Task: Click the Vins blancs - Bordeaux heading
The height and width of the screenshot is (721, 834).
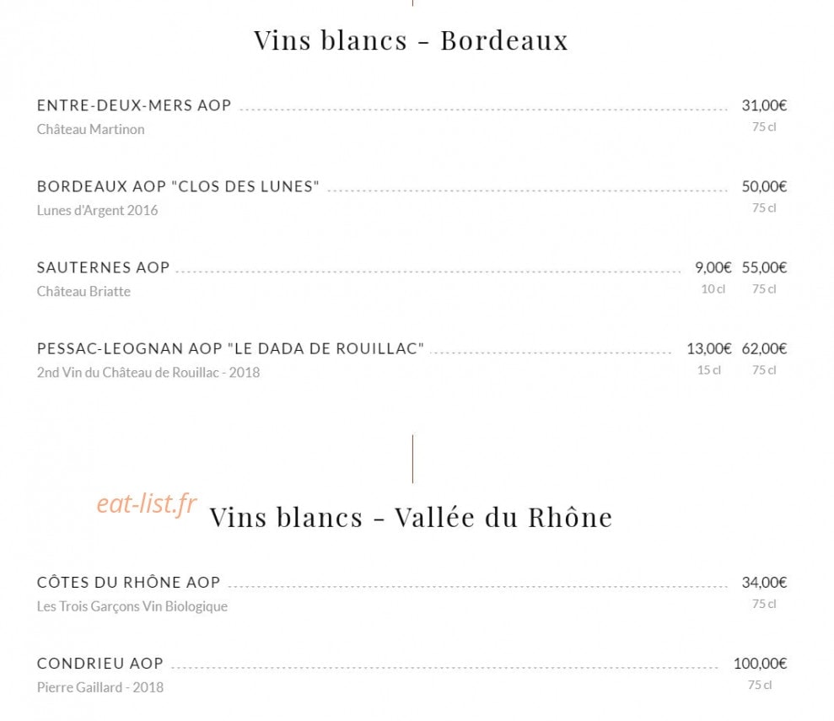Action: click(x=411, y=40)
